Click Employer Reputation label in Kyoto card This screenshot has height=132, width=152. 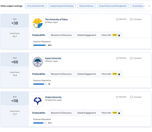tap(42, 80)
